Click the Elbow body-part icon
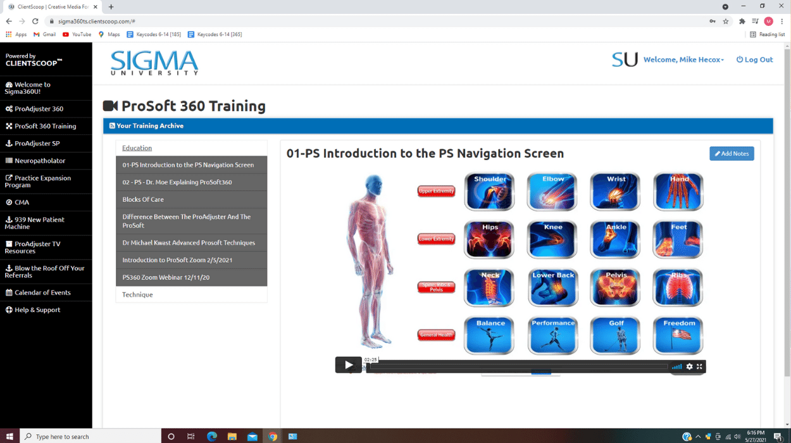Viewport: 791px width, 443px height. [x=552, y=192]
